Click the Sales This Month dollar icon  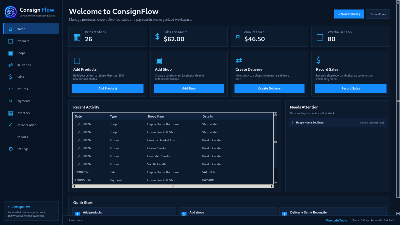[x=157, y=36]
